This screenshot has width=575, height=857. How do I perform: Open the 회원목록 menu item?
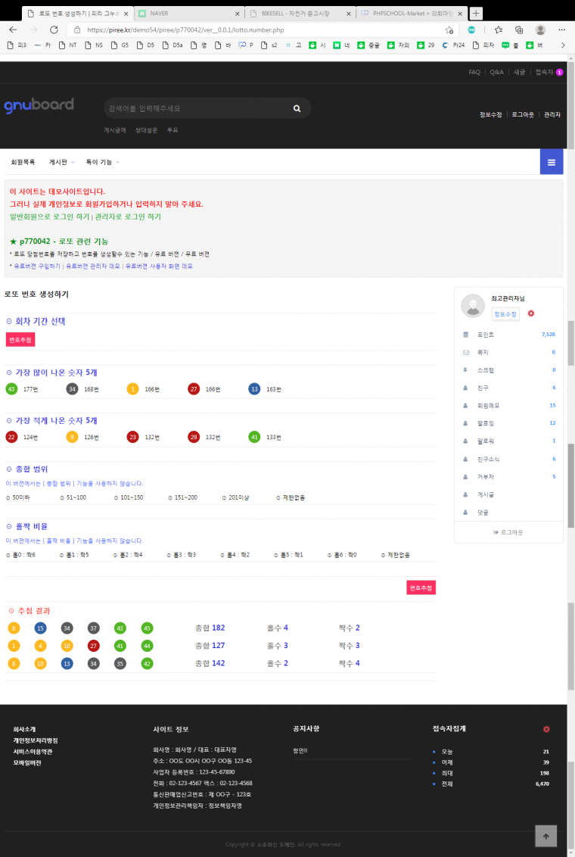(x=23, y=162)
